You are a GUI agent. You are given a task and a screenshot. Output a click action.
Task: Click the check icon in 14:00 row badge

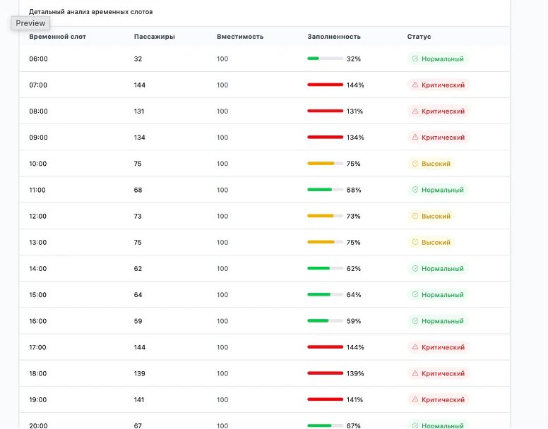tap(415, 268)
